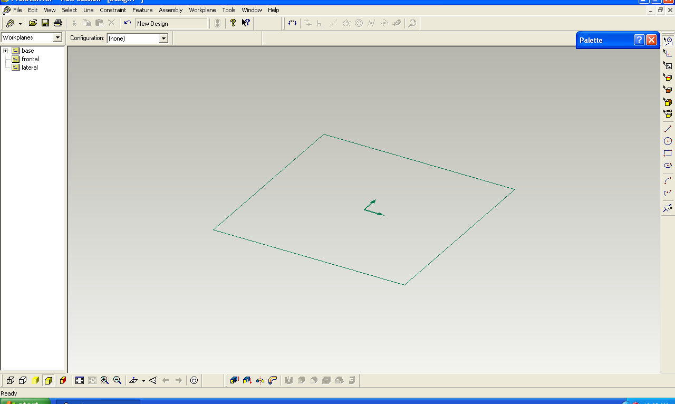Open the Assembly menu
The image size is (675, 404).
point(171,10)
